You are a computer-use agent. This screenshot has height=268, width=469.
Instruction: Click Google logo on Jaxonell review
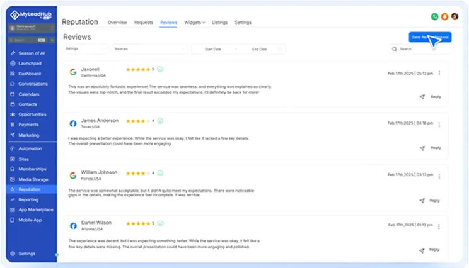73,72
